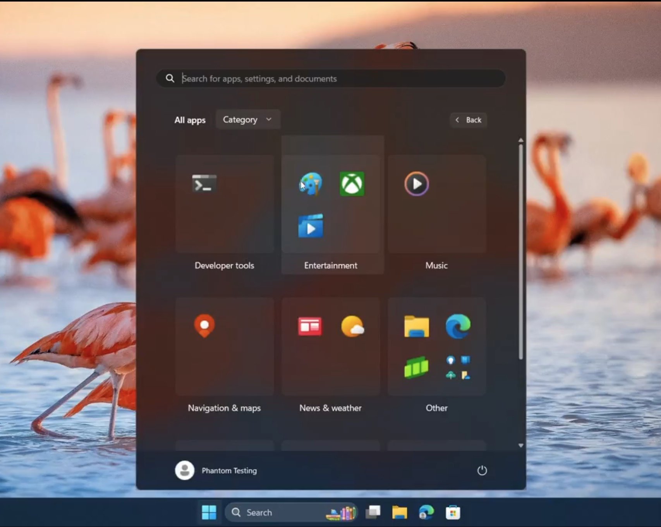Image resolution: width=661 pixels, height=527 pixels.
Task: Click the taskbar search highlight illustration
Action: (x=341, y=513)
